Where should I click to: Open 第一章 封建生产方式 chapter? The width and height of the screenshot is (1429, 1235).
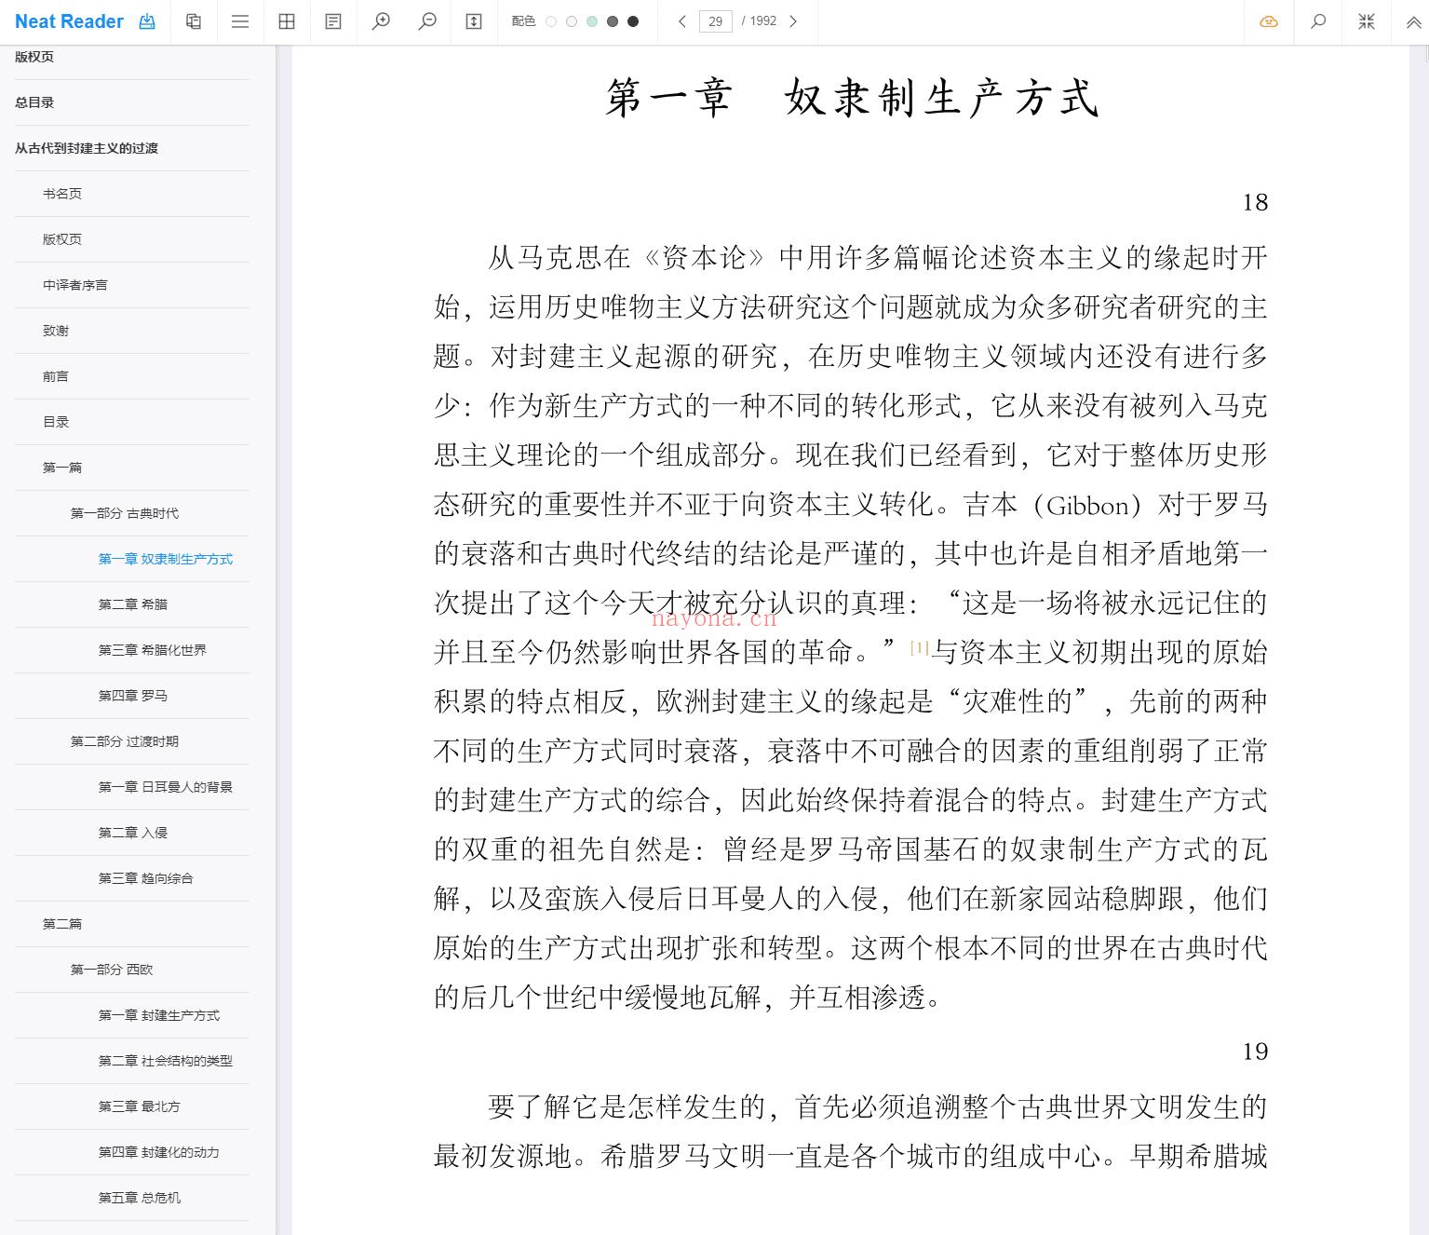(x=159, y=1015)
